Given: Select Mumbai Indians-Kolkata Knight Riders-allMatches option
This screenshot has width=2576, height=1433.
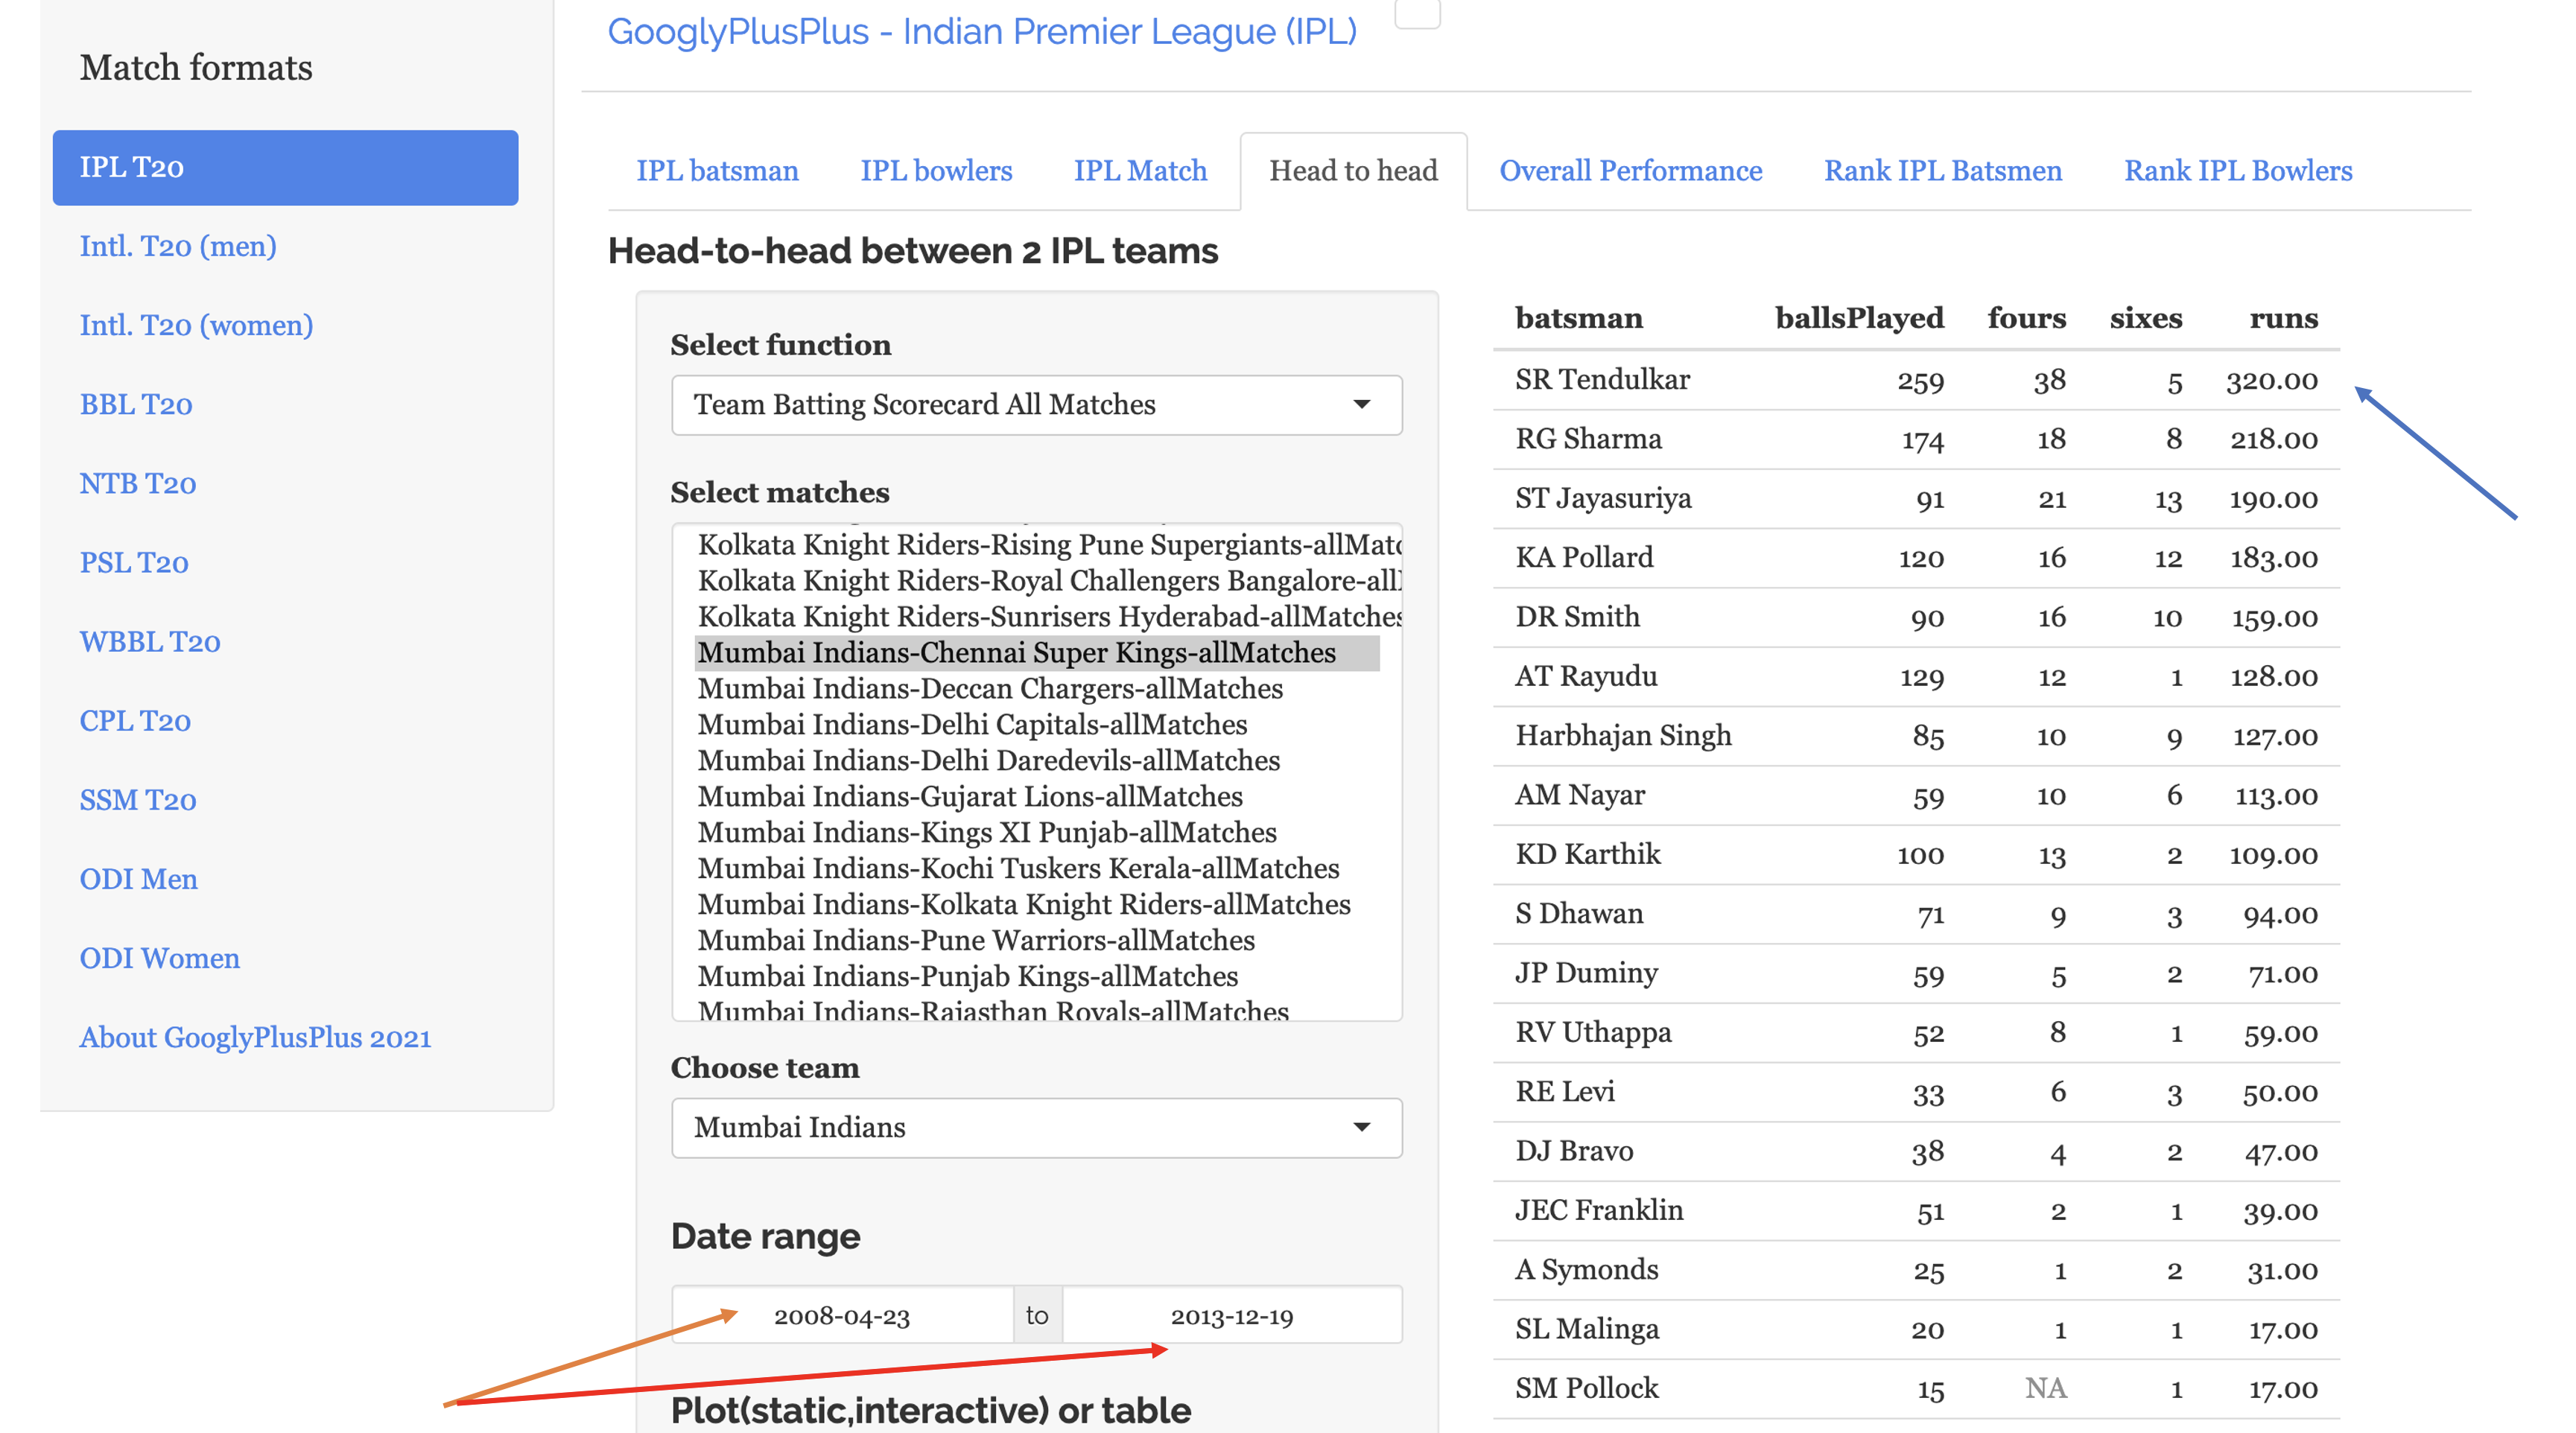Looking at the screenshot, I should click(1024, 904).
